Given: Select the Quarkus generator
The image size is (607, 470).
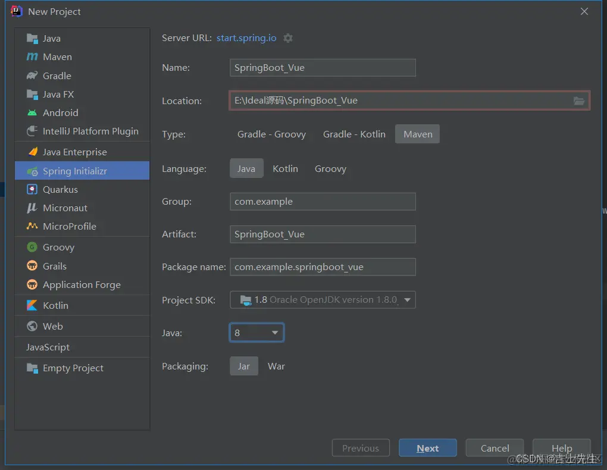Looking at the screenshot, I should point(57,189).
